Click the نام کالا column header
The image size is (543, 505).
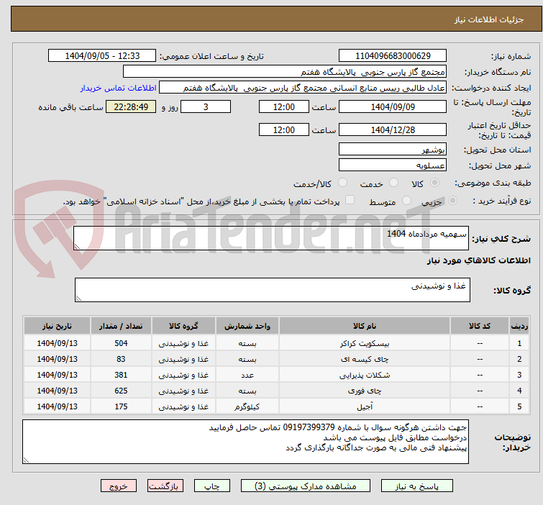365,326
